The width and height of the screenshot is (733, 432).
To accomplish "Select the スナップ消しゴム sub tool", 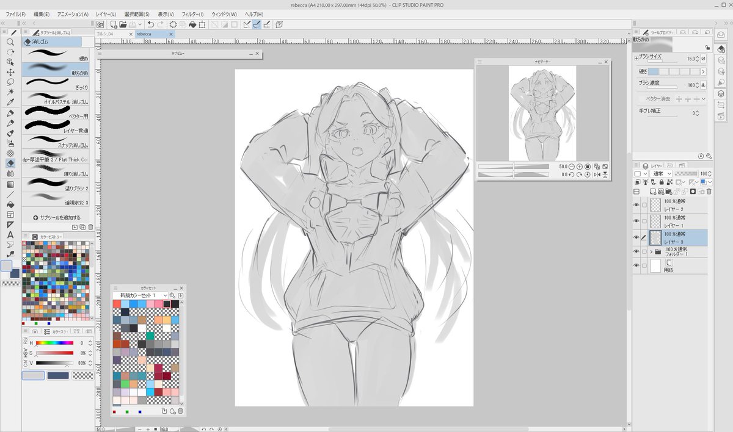I will [x=56, y=140].
